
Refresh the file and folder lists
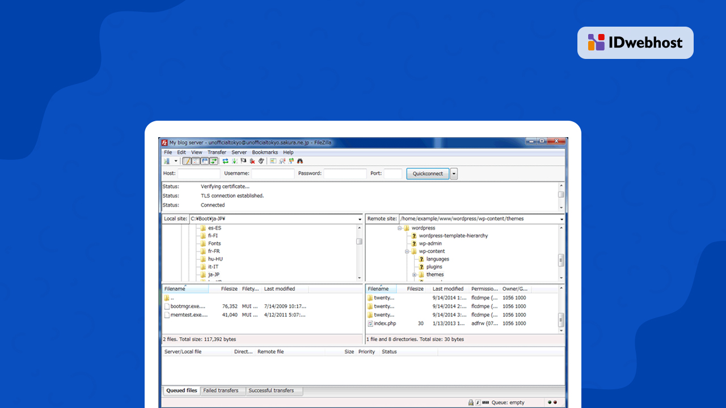click(226, 161)
